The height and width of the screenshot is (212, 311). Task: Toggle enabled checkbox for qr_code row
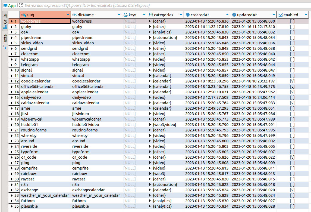[x=292, y=157]
